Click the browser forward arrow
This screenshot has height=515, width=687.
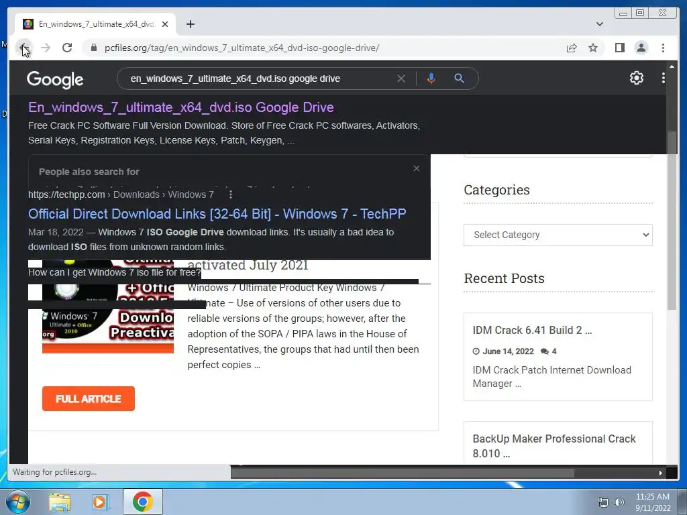click(46, 48)
